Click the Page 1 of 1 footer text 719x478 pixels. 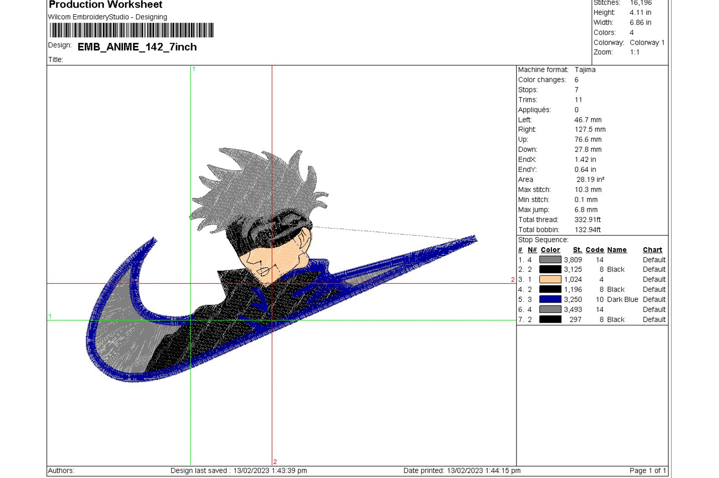tap(647, 471)
